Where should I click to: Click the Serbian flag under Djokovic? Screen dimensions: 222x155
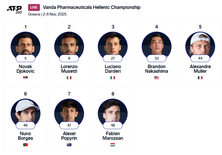coord(26,78)
